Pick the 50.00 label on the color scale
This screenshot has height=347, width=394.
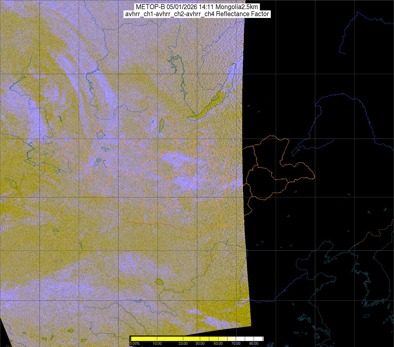(x=218, y=344)
